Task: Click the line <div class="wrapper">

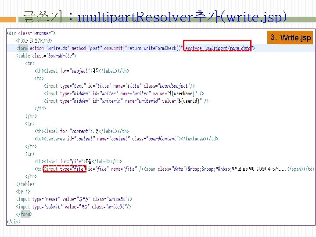Action: (x=31, y=33)
